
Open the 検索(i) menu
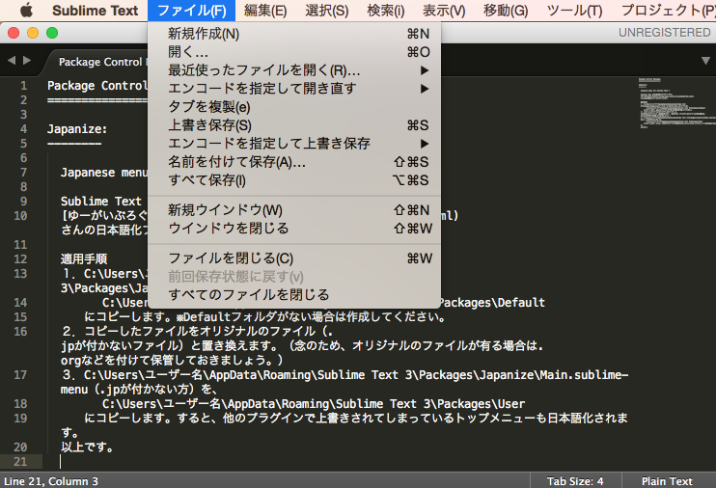click(x=386, y=10)
